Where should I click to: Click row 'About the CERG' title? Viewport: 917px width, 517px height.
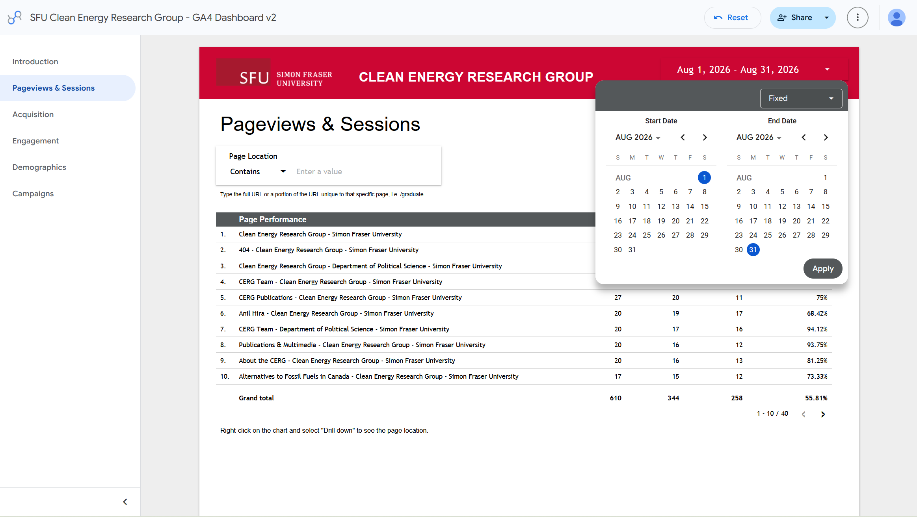(347, 361)
